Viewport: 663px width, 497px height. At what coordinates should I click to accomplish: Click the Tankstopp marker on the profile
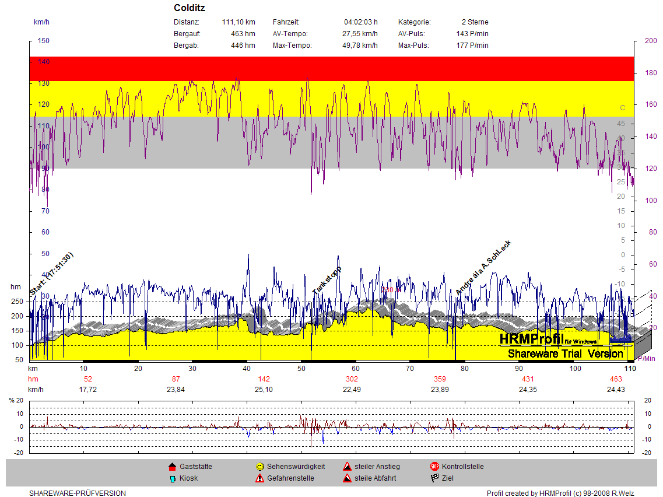(x=327, y=281)
